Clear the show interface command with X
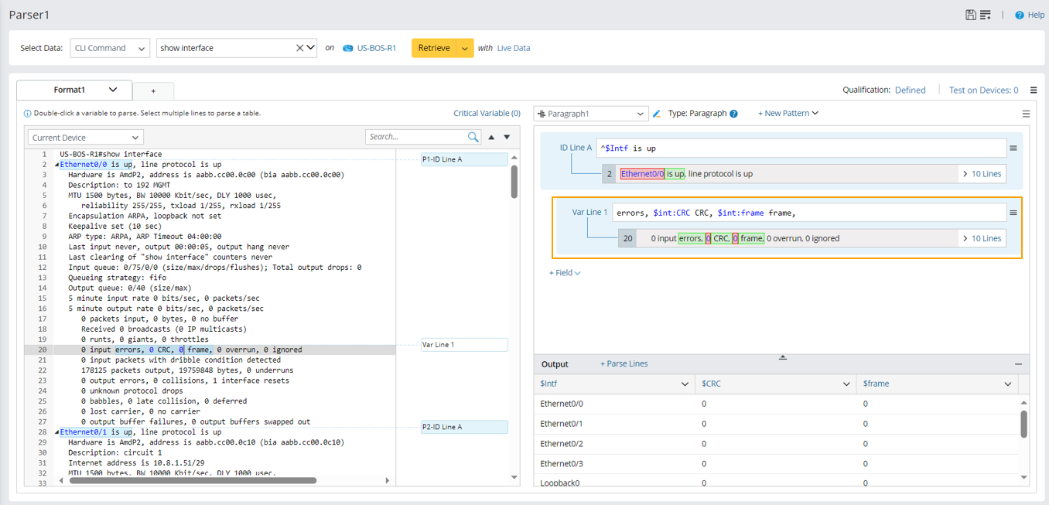 click(299, 48)
